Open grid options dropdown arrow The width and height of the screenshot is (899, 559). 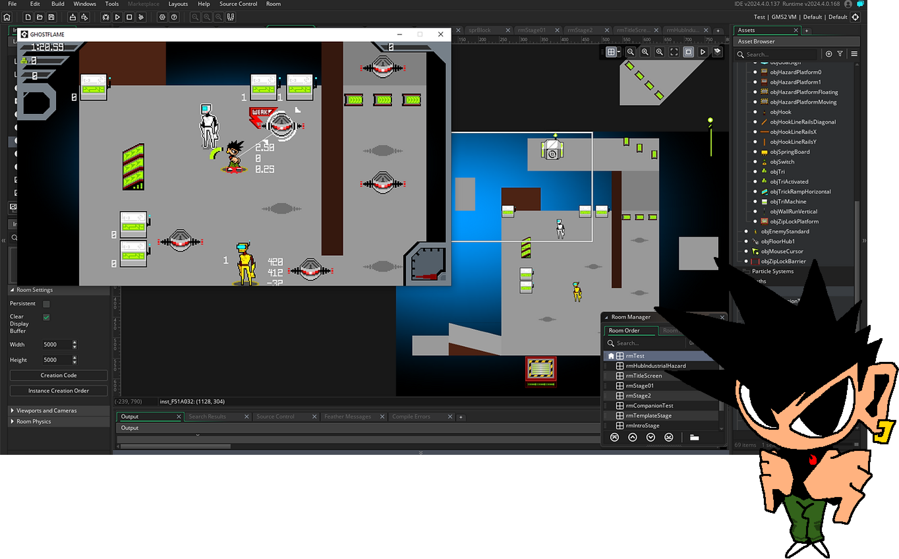coord(619,52)
